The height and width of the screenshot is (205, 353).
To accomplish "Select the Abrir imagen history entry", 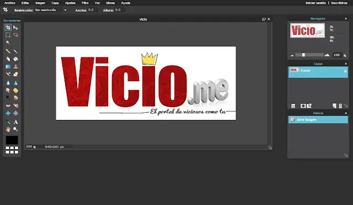I will pyautogui.click(x=318, y=120).
